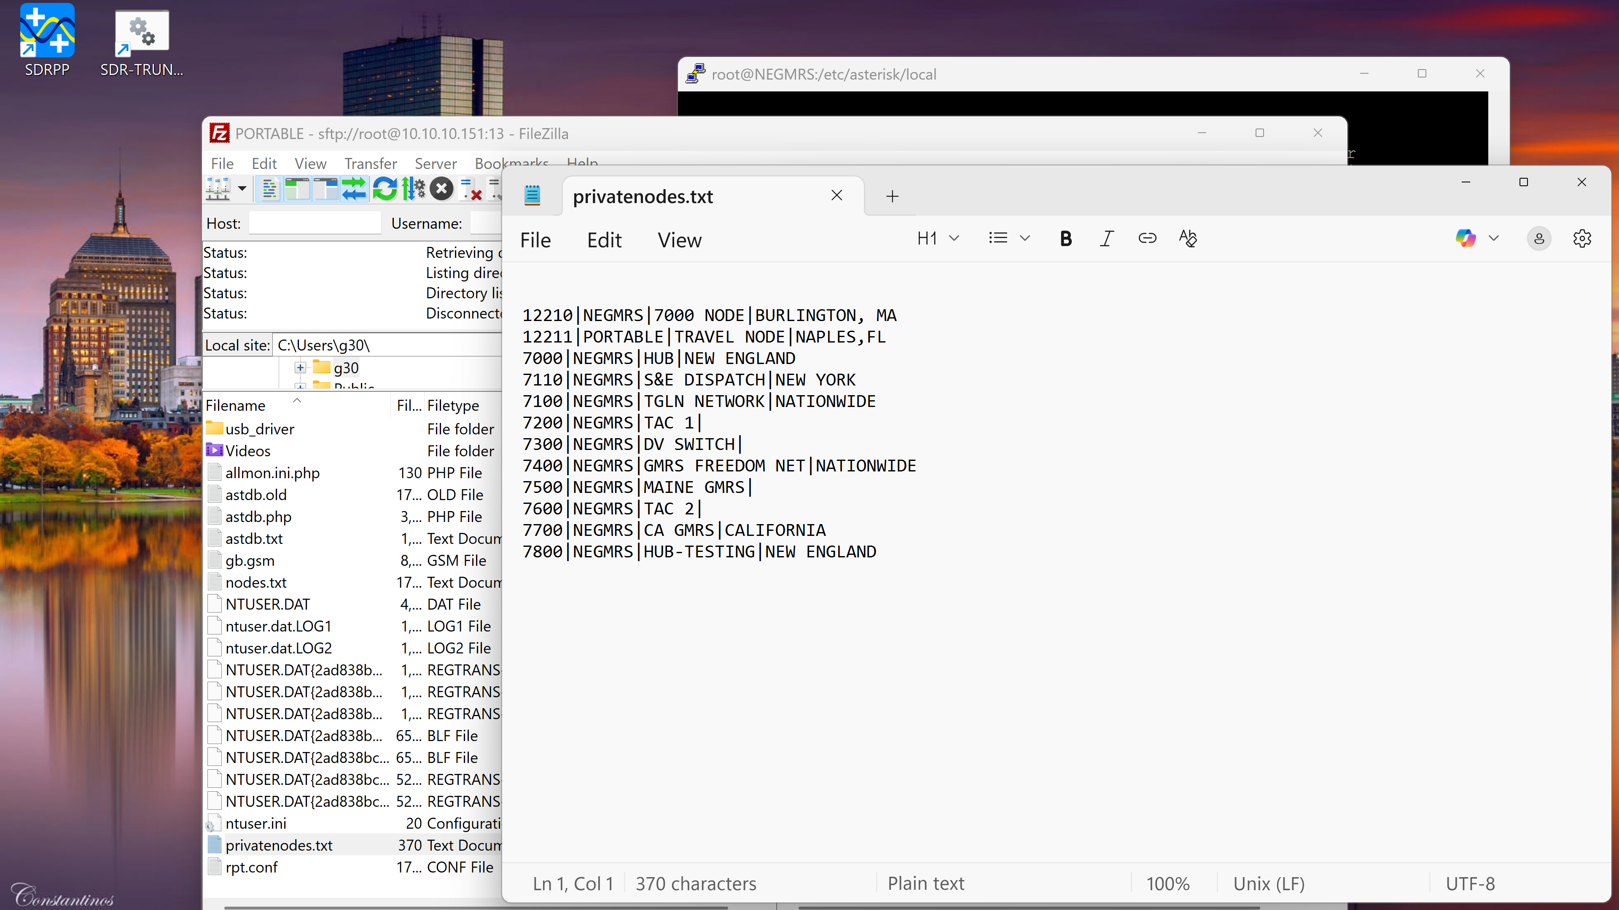
Task: Apply bold formatting in Notepad
Action: tap(1065, 238)
